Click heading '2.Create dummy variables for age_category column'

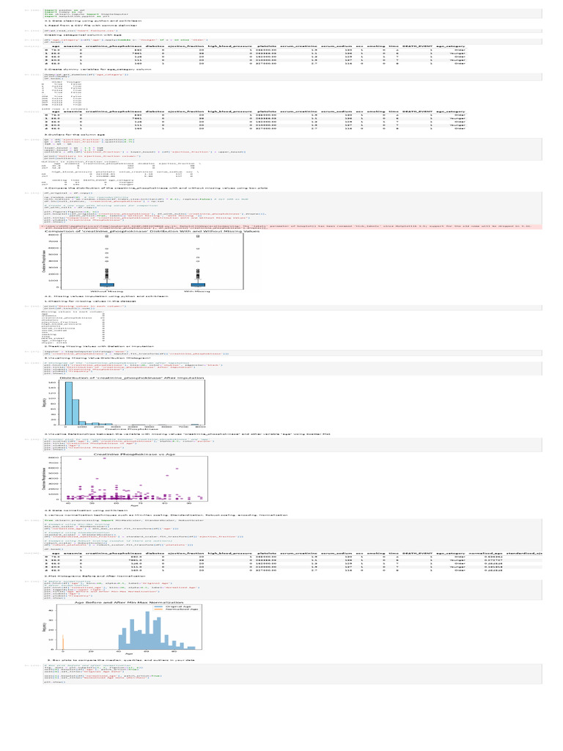pyautogui.click(x=97, y=70)
